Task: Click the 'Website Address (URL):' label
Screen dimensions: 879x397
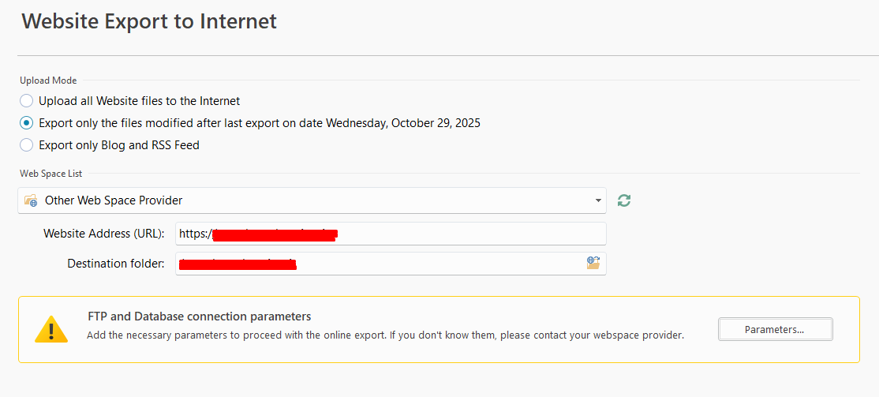Action: click(103, 234)
